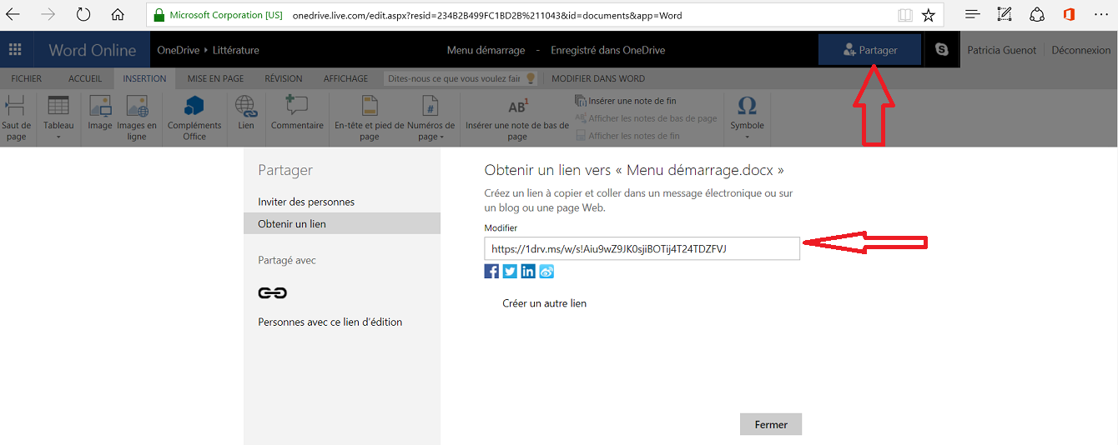Open the Skype icon in header
The image size is (1118, 445).
tap(942, 50)
